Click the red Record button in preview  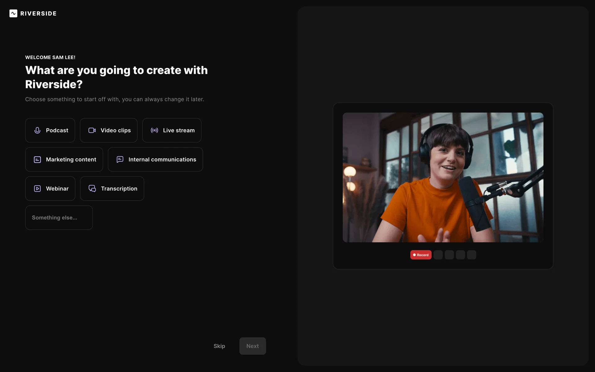point(421,255)
